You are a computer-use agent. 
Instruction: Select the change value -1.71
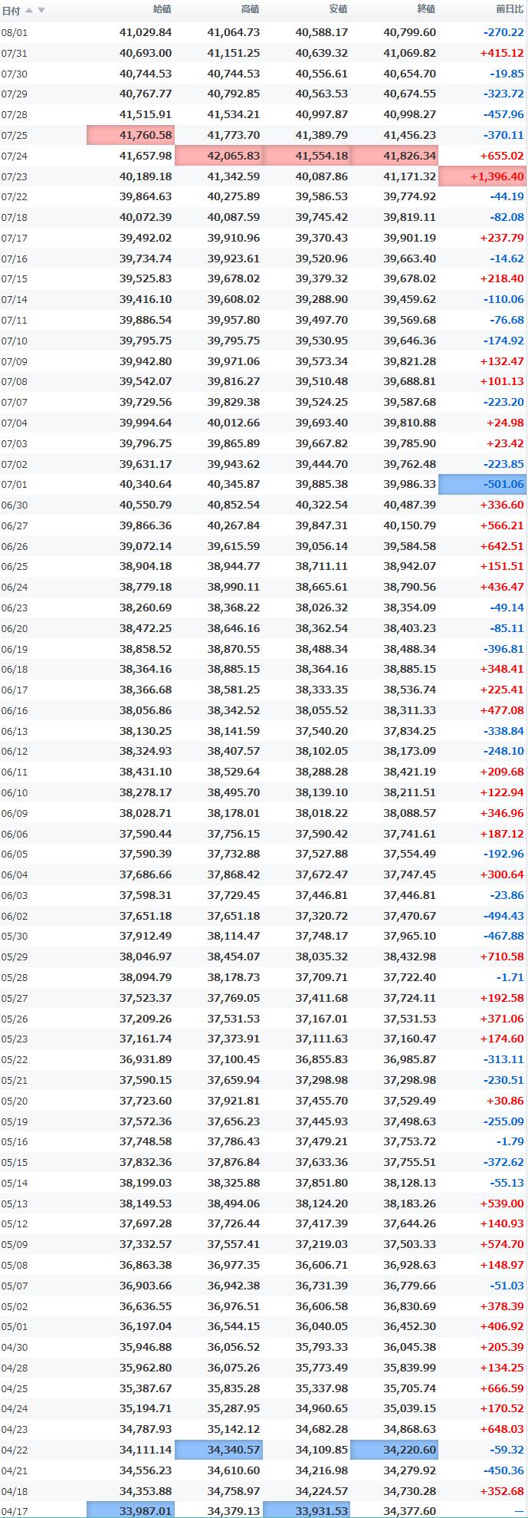pos(510,978)
